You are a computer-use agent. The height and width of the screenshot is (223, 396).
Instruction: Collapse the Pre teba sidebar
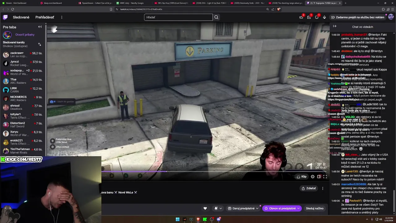[40, 27]
